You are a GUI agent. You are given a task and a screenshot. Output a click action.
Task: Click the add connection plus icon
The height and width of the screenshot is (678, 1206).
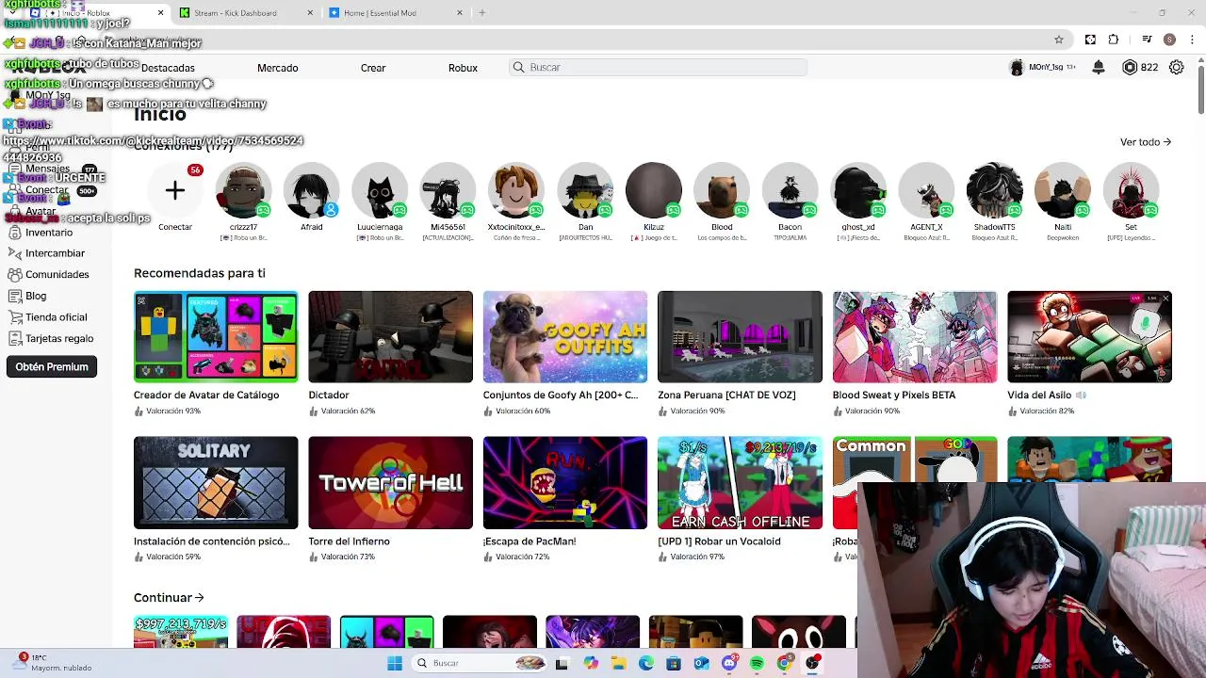coord(175,191)
